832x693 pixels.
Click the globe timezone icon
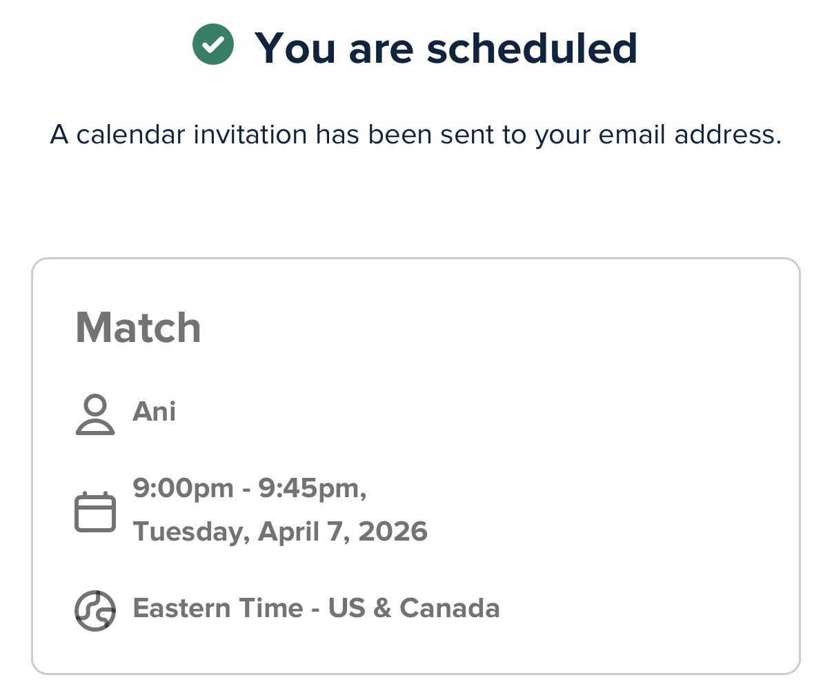pos(95,610)
